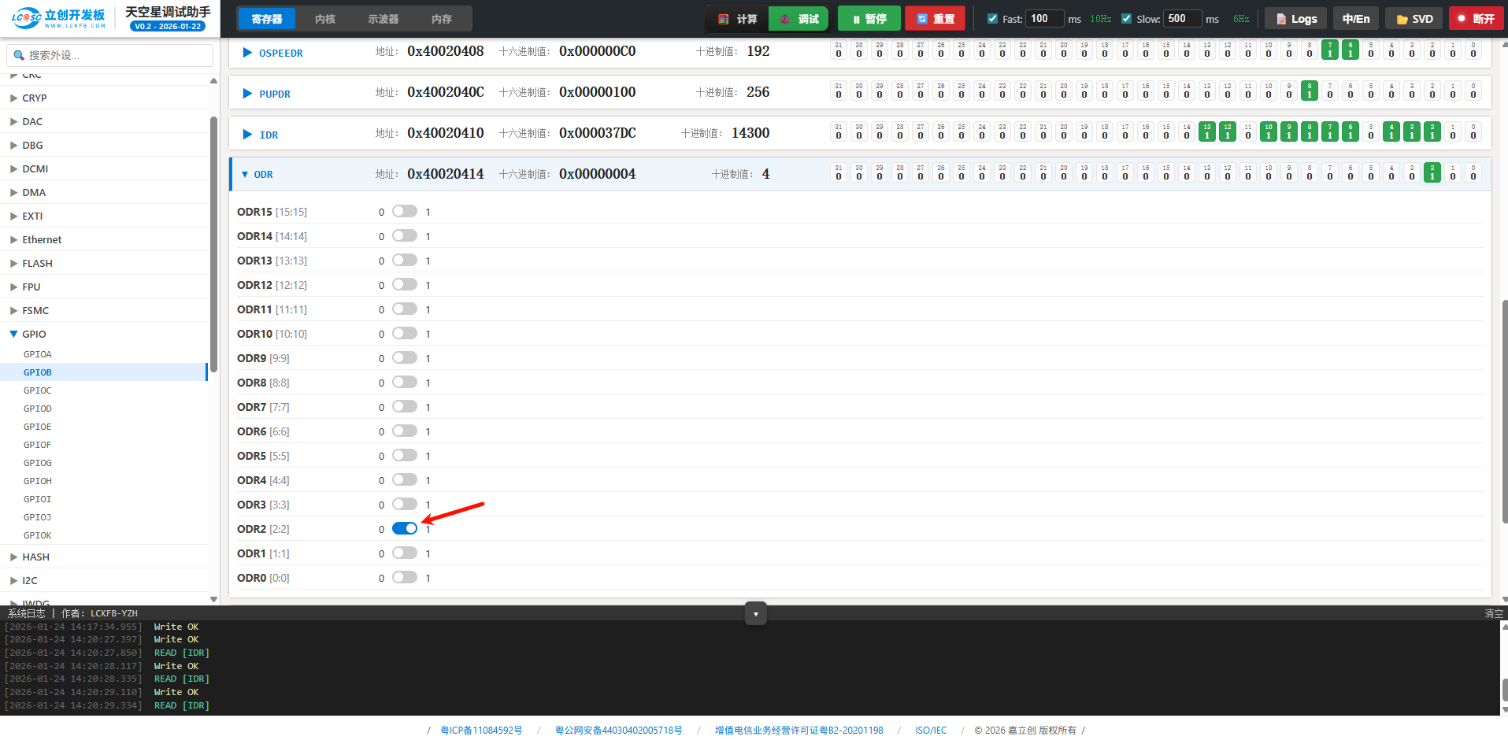
Task: Select GPIOC in the peripheral tree
Action: point(38,390)
